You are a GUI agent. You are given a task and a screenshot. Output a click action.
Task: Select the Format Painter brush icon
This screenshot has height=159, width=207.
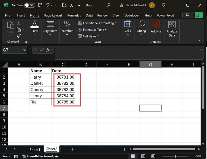pos(19,36)
